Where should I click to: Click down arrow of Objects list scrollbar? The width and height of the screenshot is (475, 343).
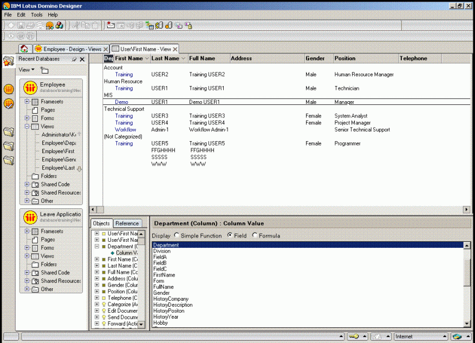[x=141, y=324]
